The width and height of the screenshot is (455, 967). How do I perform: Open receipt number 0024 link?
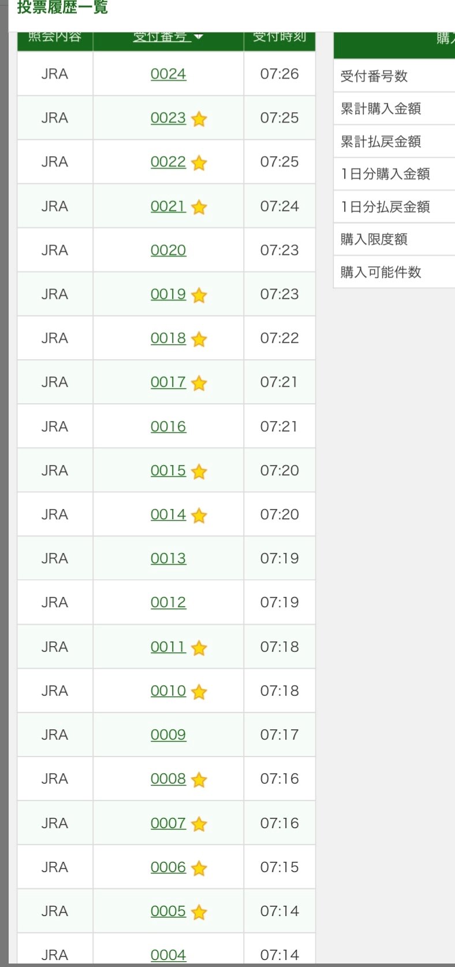tap(168, 74)
